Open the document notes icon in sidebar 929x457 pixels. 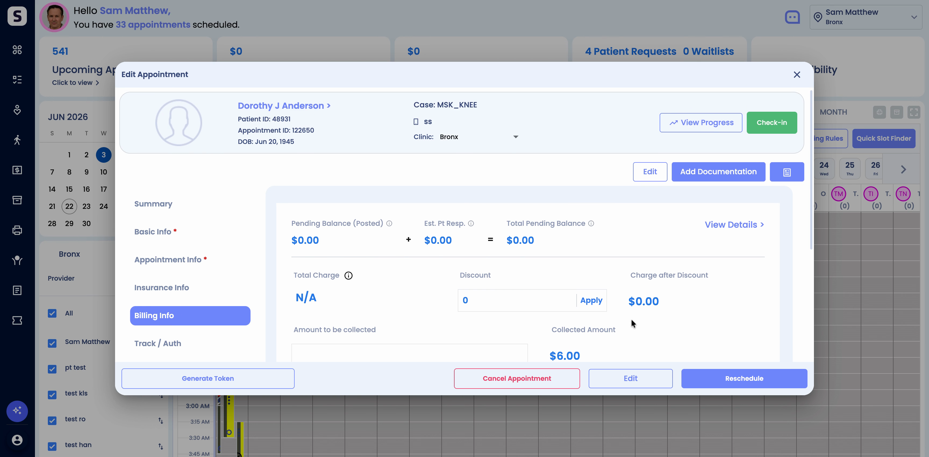[x=17, y=290]
